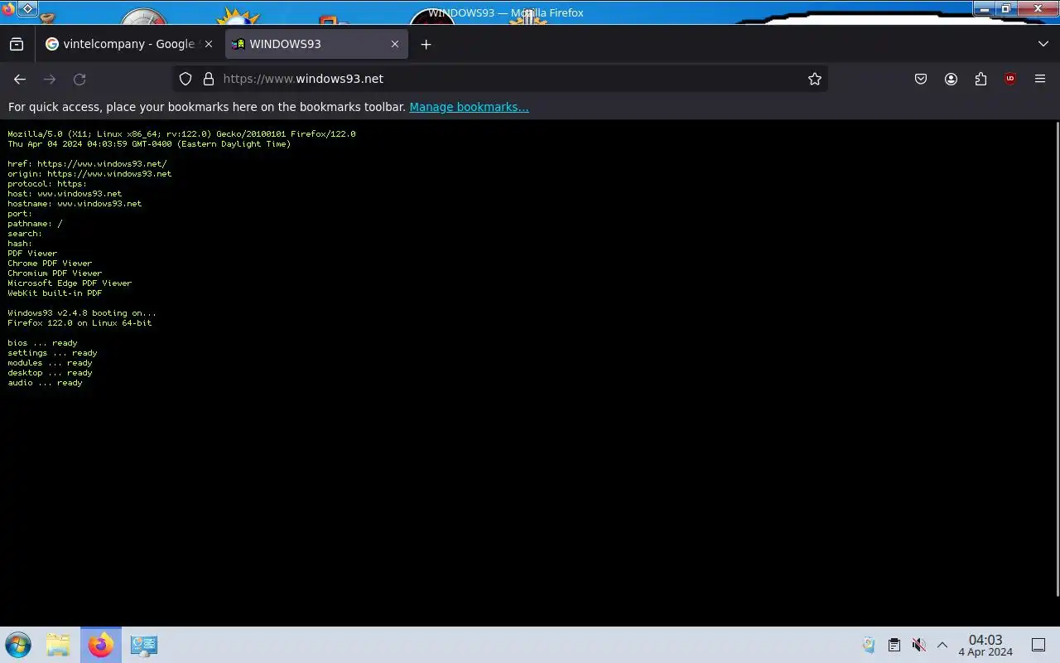Screen dimensions: 1060x663
Task: Open the Start menu button
Action: coord(18,645)
